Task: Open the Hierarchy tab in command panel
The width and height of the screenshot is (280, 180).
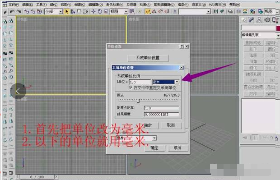Action: coord(259,20)
